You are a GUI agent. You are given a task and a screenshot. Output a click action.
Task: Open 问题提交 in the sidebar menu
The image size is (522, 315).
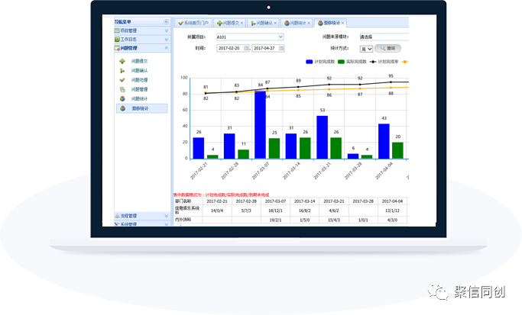click(140, 61)
